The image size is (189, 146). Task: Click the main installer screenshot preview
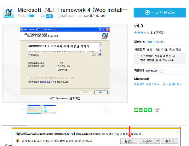pyautogui.click(x=65, y=61)
